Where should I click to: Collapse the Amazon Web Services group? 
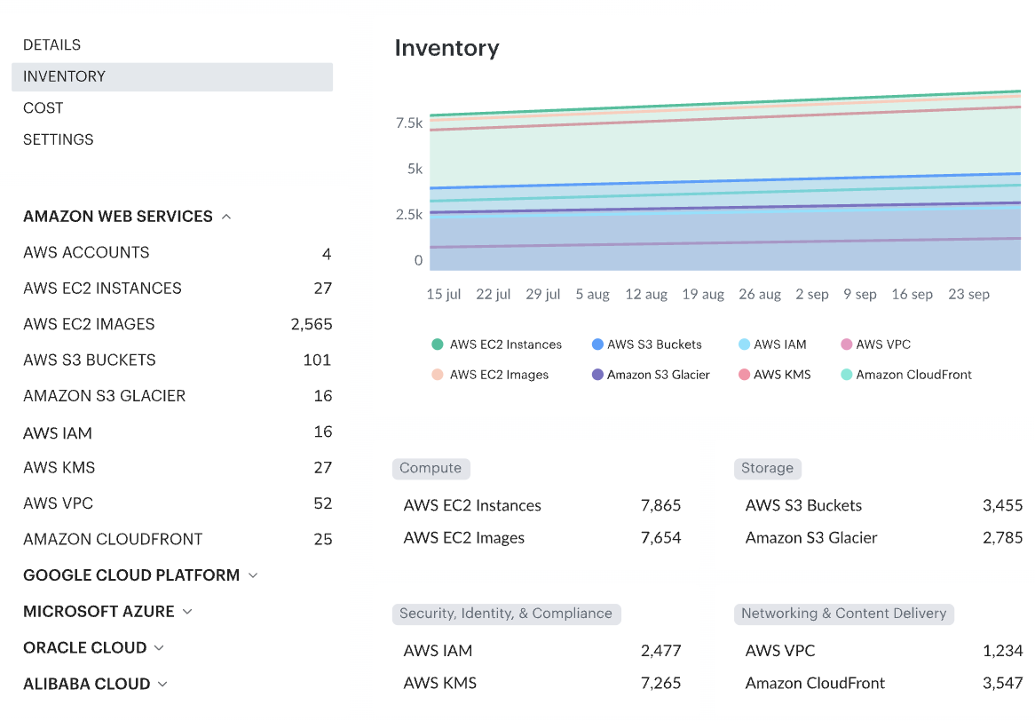226,217
